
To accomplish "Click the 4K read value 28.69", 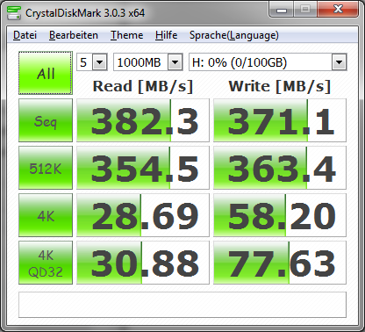I will (x=143, y=215).
